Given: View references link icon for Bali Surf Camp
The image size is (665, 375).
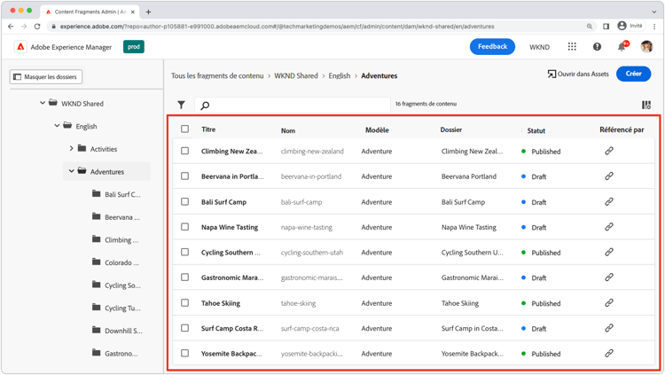Looking at the screenshot, I should (x=609, y=201).
